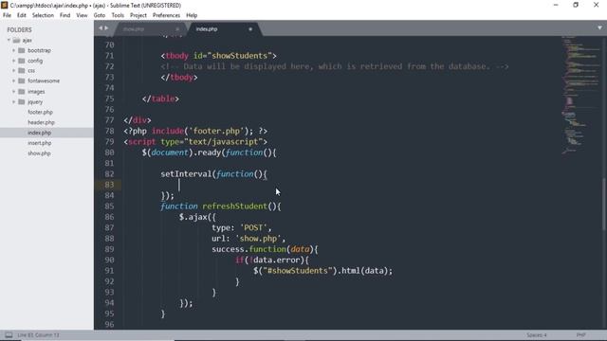The width and height of the screenshot is (607, 341).
Task: Open the Find menu
Action: coord(64,15)
